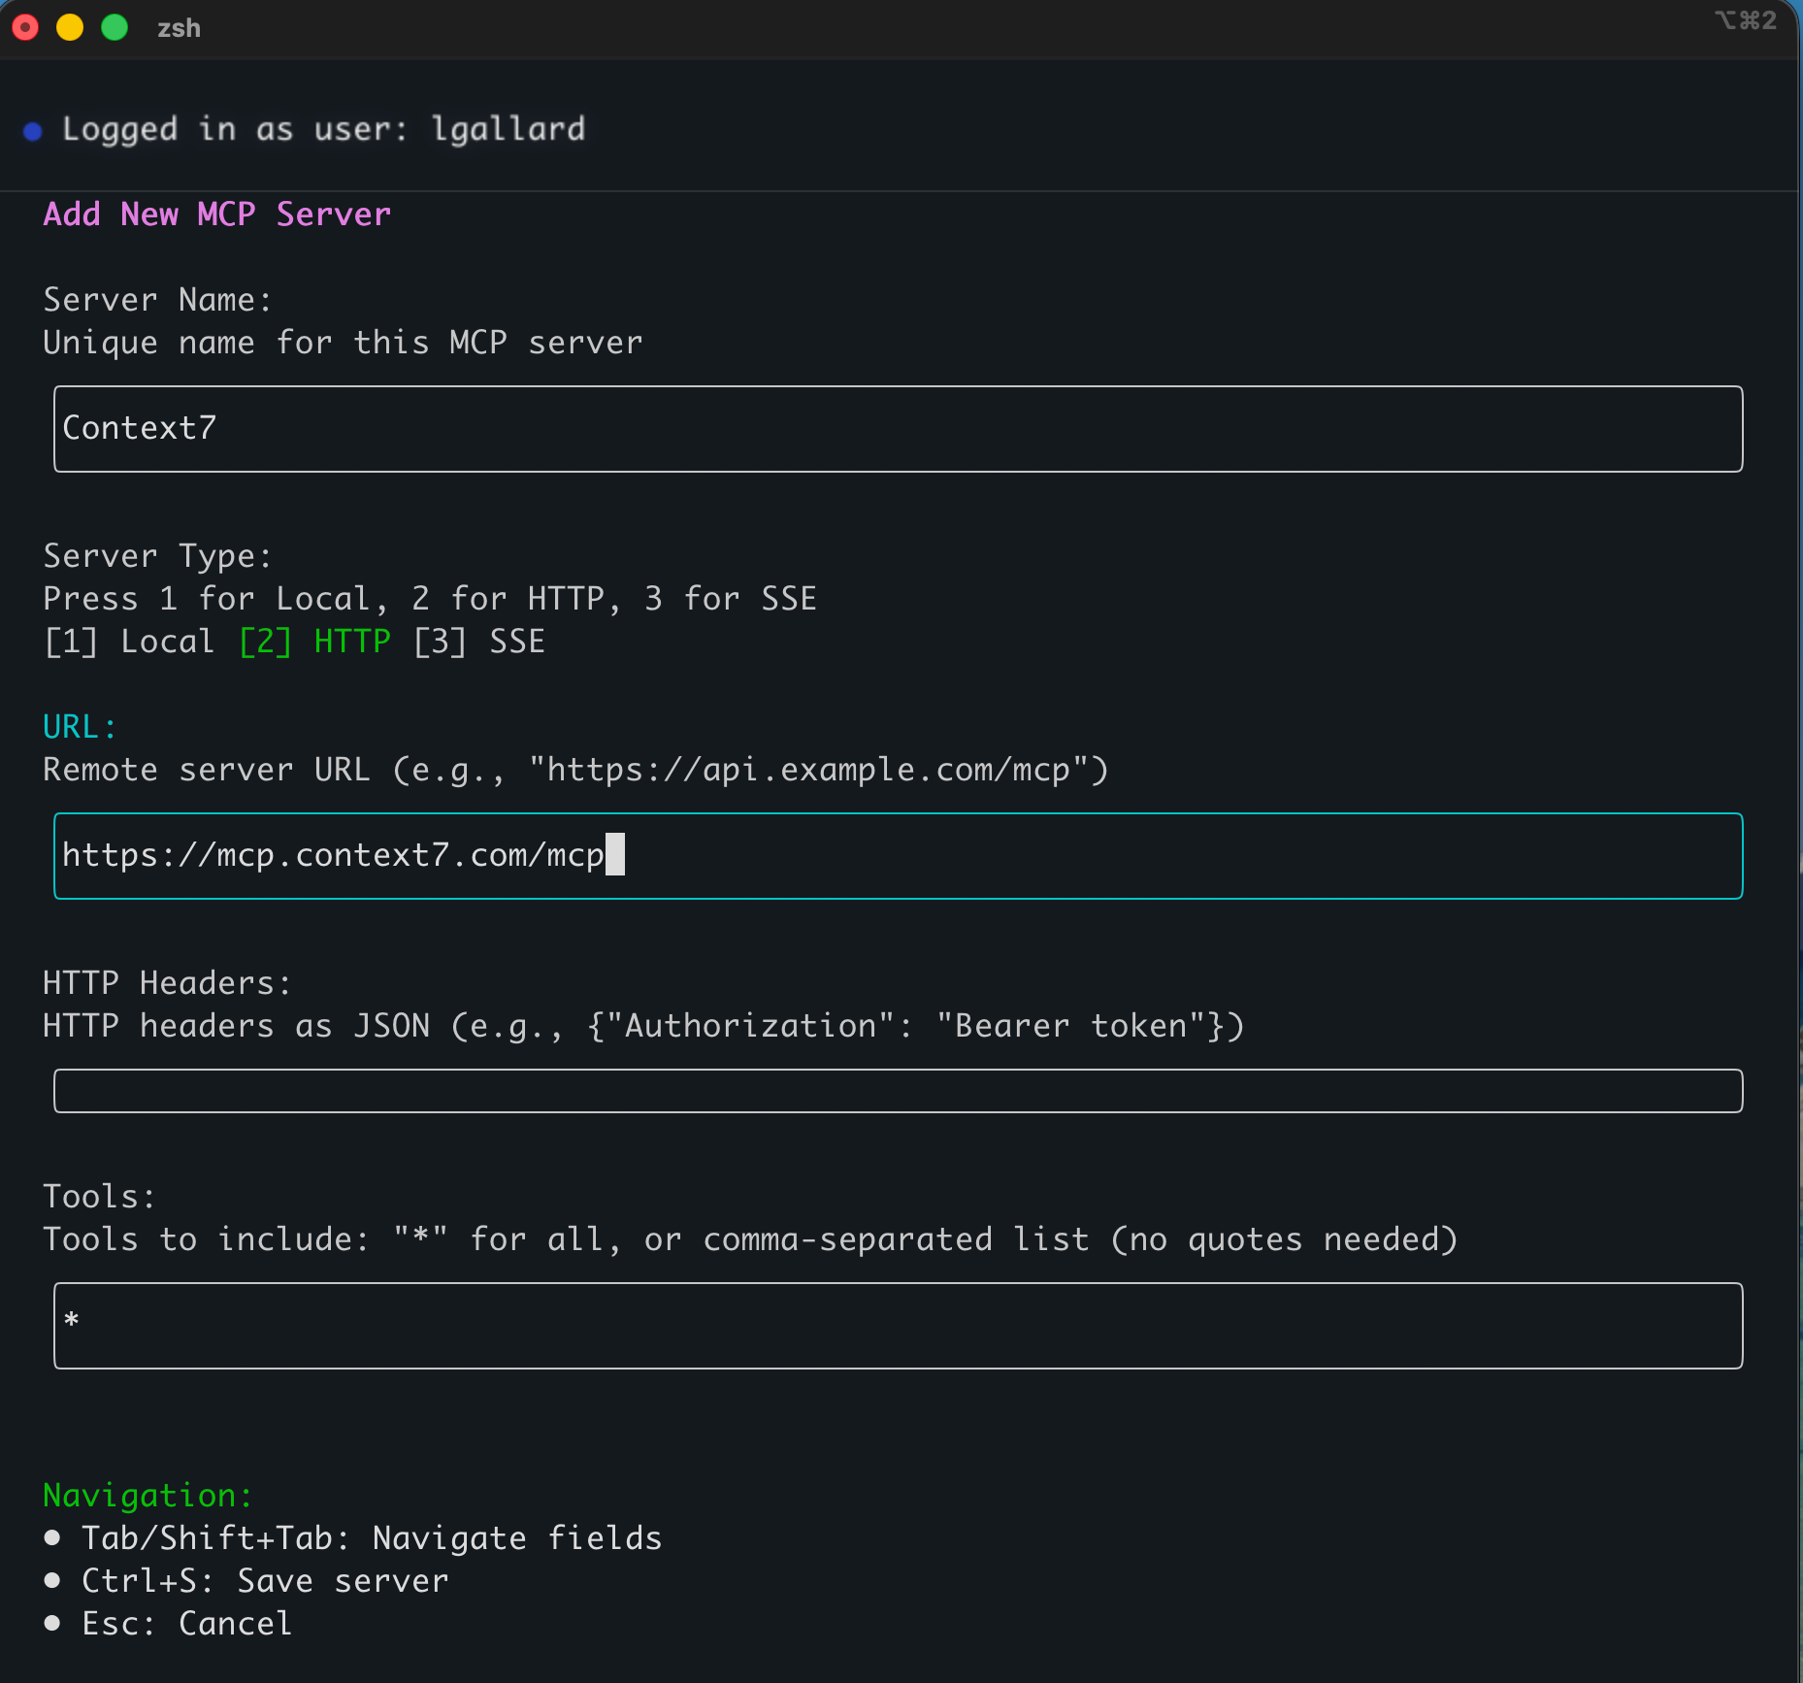
Task: Focus the empty HTTP Headers input box
Action: point(898,1091)
